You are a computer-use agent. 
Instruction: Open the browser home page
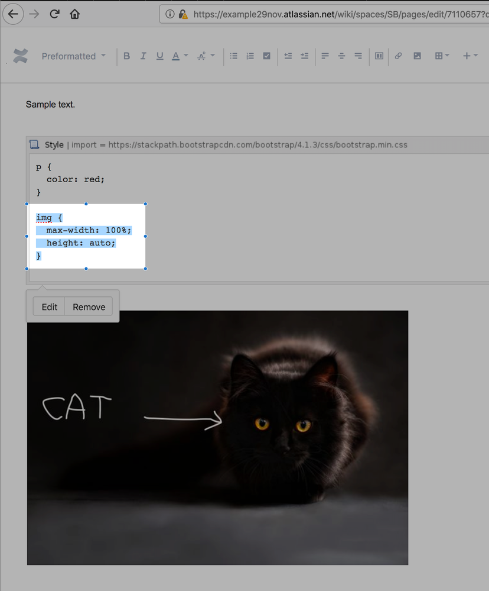74,14
